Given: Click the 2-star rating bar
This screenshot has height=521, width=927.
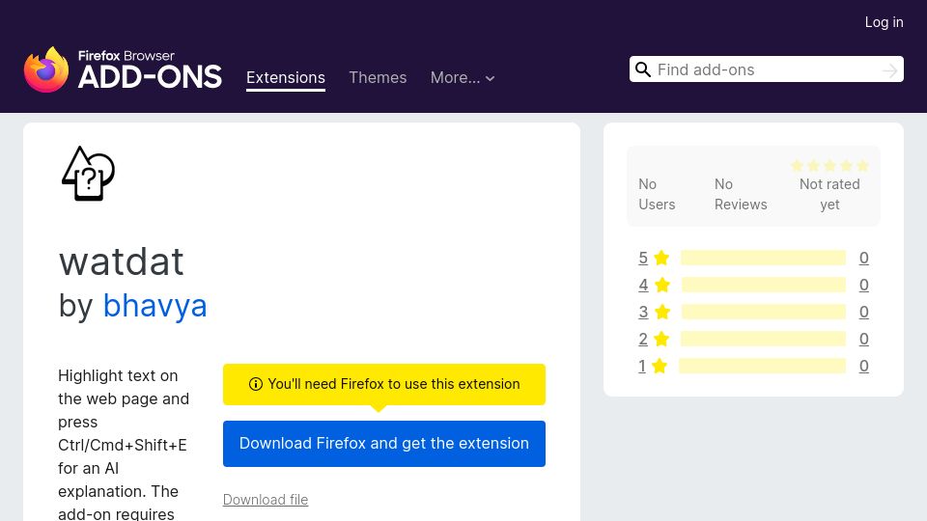Looking at the screenshot, I should tap(763, 339).
